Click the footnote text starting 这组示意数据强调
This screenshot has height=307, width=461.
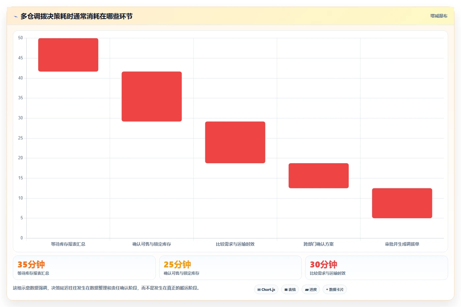[106, 288]
